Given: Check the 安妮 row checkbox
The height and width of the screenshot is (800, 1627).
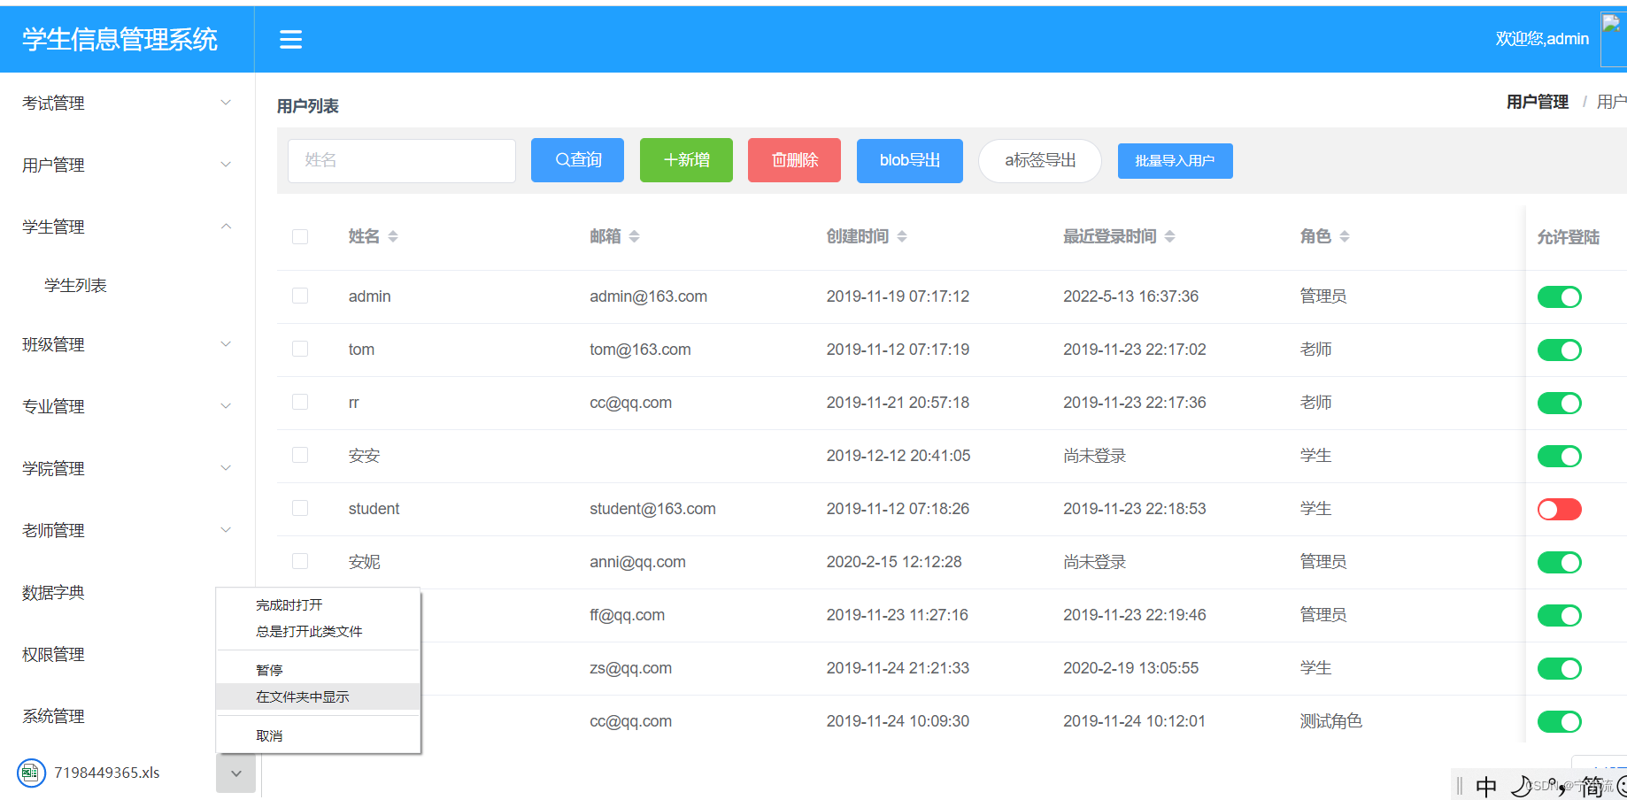Looking at the screenshot, I should 300,561.
